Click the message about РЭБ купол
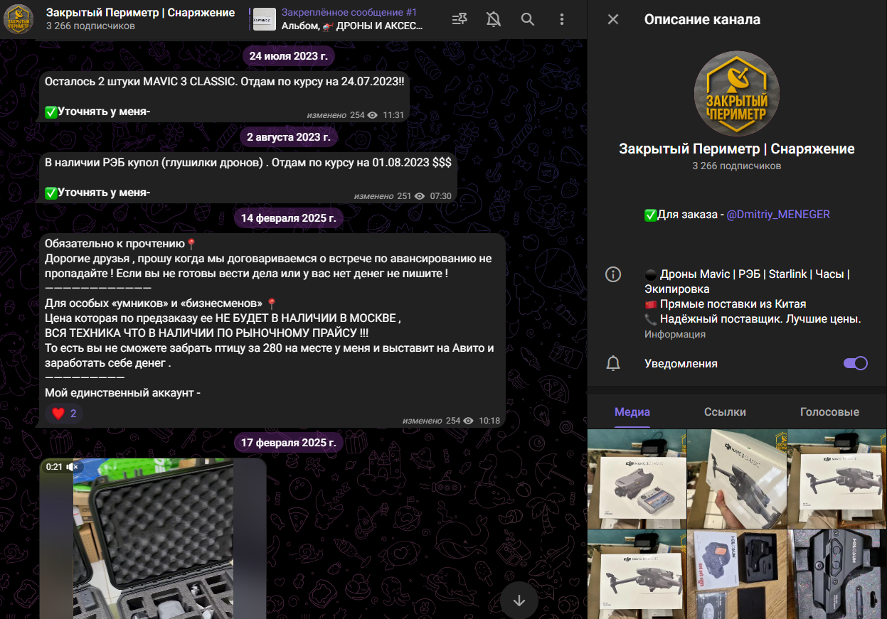 coord(248,177)
